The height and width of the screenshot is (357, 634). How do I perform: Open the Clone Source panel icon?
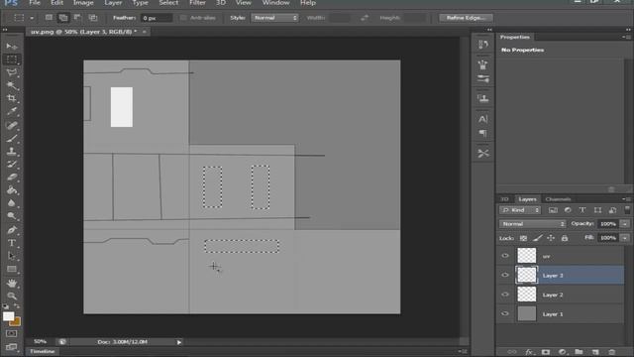[482, 98]
